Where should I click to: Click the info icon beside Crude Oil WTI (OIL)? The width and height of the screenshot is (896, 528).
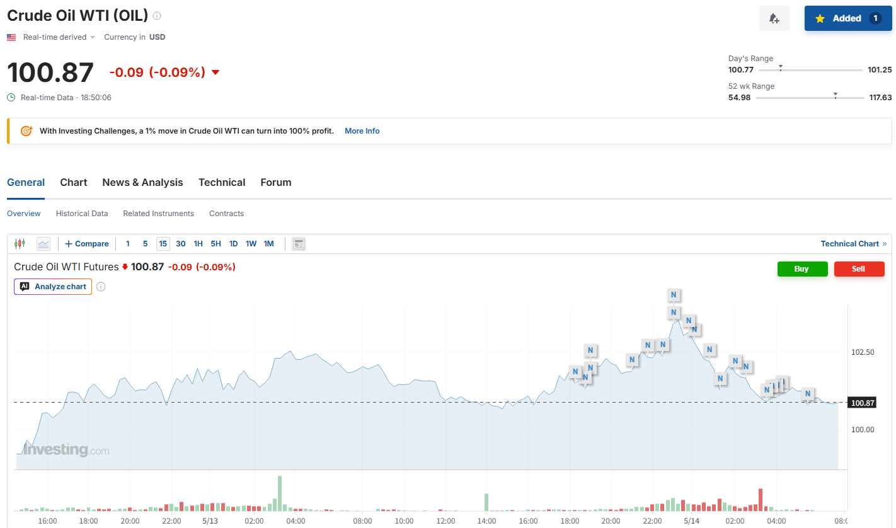click(157, 16)
